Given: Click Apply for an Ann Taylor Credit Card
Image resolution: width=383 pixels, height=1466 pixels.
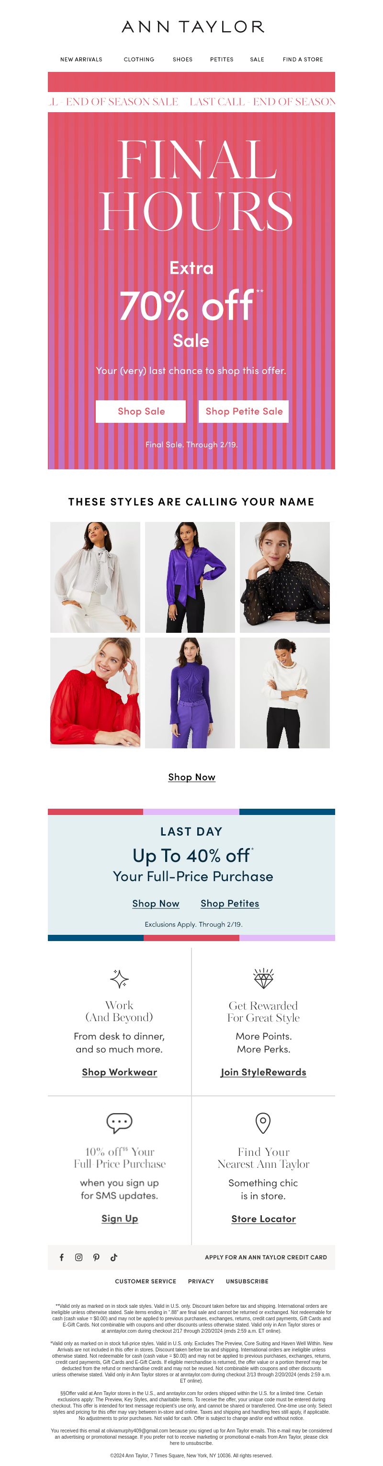Looking at the screenshot, I should point(266,1257).
